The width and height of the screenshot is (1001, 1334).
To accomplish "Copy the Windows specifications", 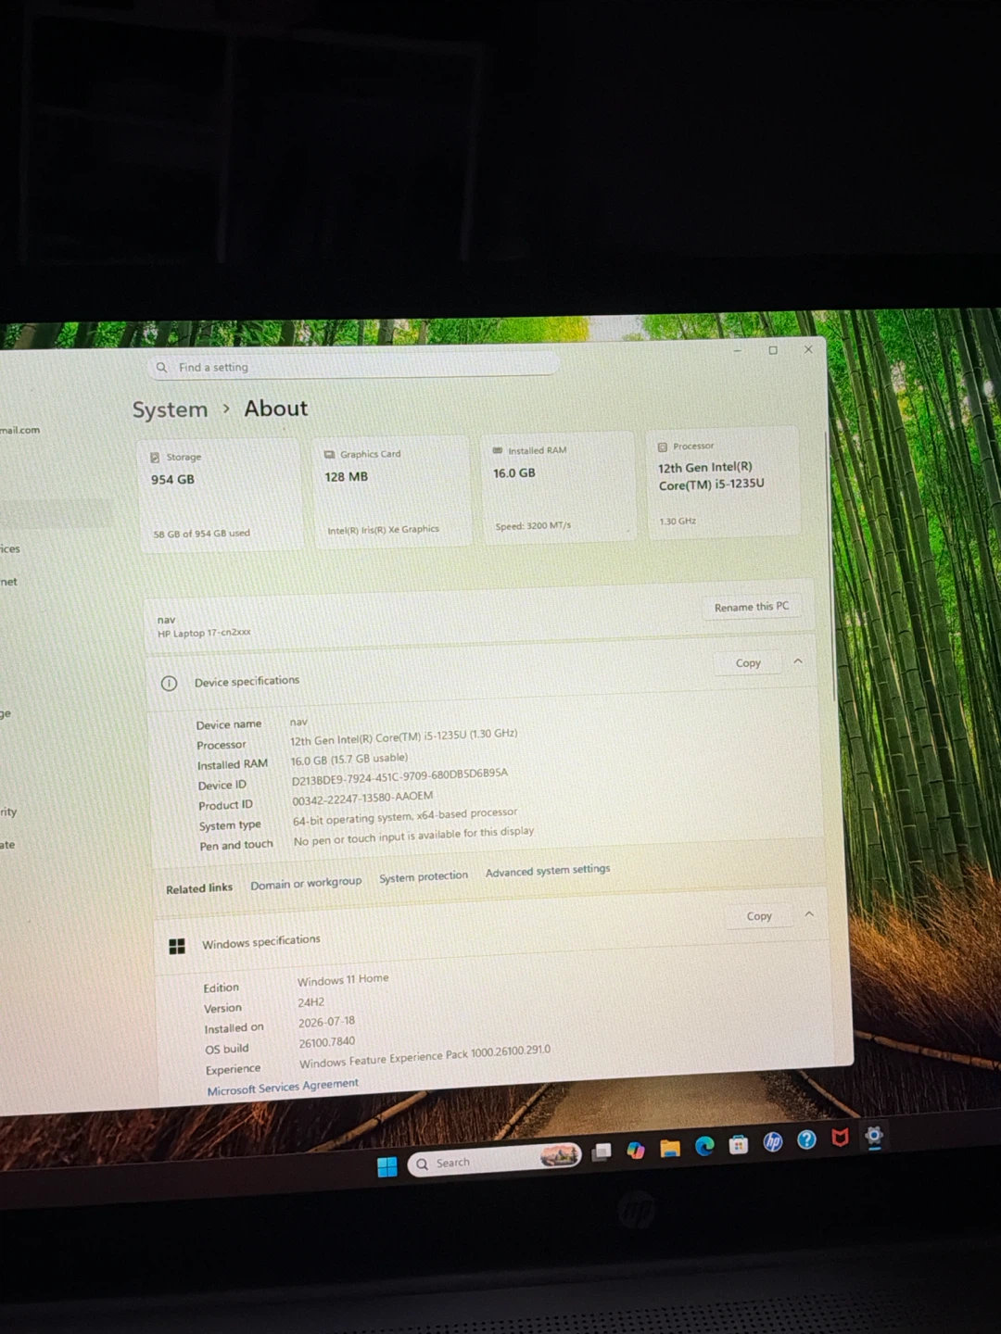I will [759, 916].
